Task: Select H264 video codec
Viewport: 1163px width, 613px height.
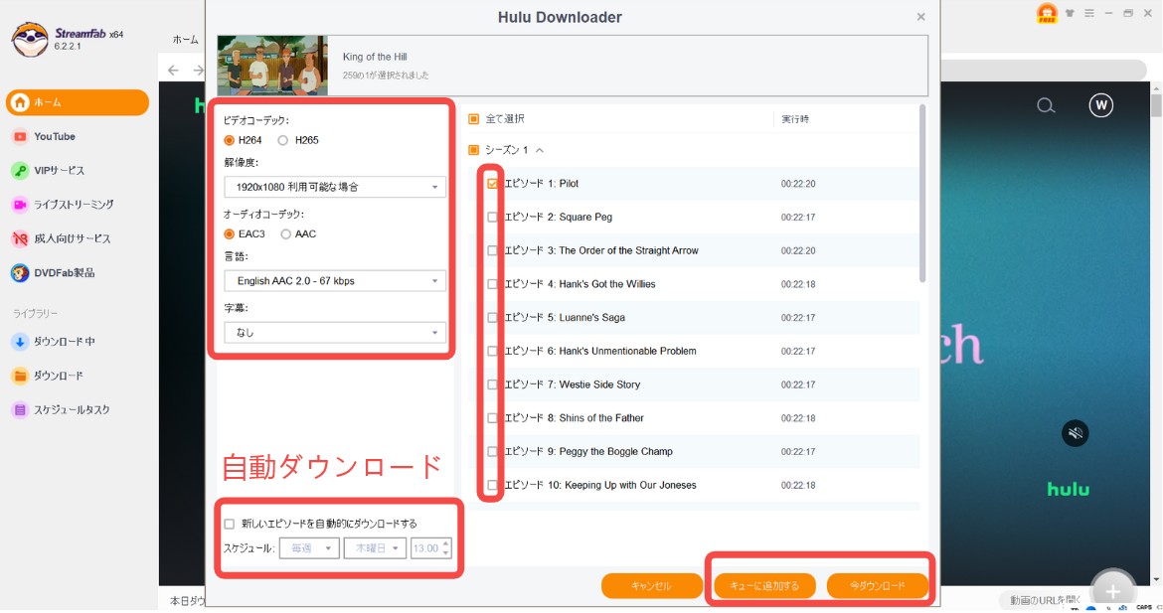Action: (x=229, y=140)
